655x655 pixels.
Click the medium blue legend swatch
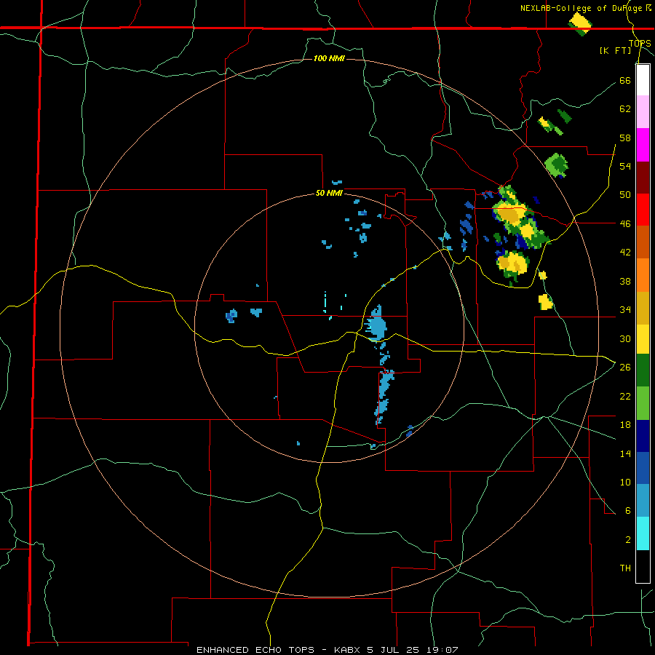(643, 468)
